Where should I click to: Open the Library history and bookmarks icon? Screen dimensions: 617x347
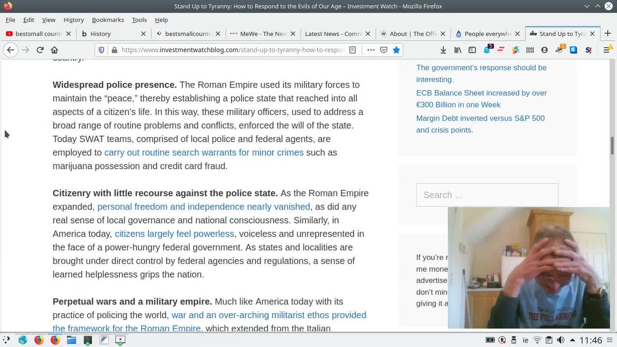pos(458,50)
